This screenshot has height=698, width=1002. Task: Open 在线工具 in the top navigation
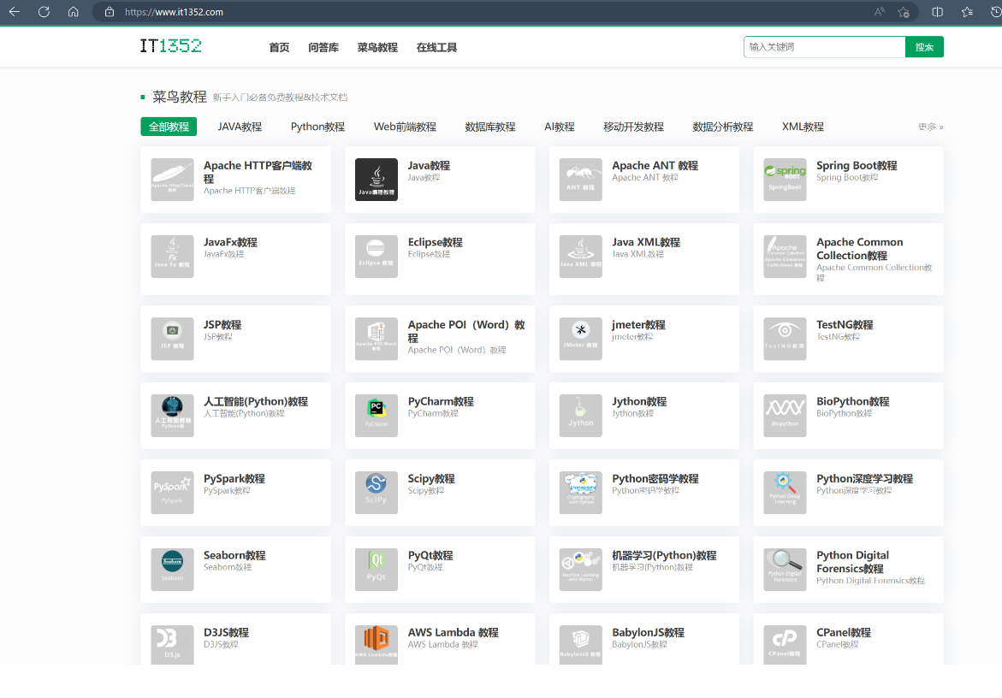tap(436, 48)
